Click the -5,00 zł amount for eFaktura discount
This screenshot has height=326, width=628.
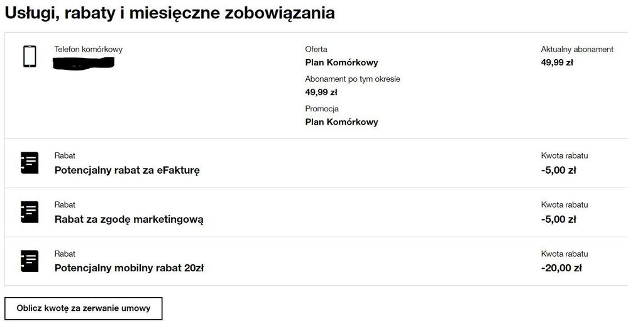tap(558, 170)
